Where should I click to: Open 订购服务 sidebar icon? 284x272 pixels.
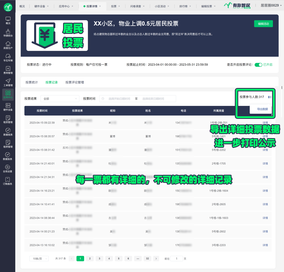point(8,181)
